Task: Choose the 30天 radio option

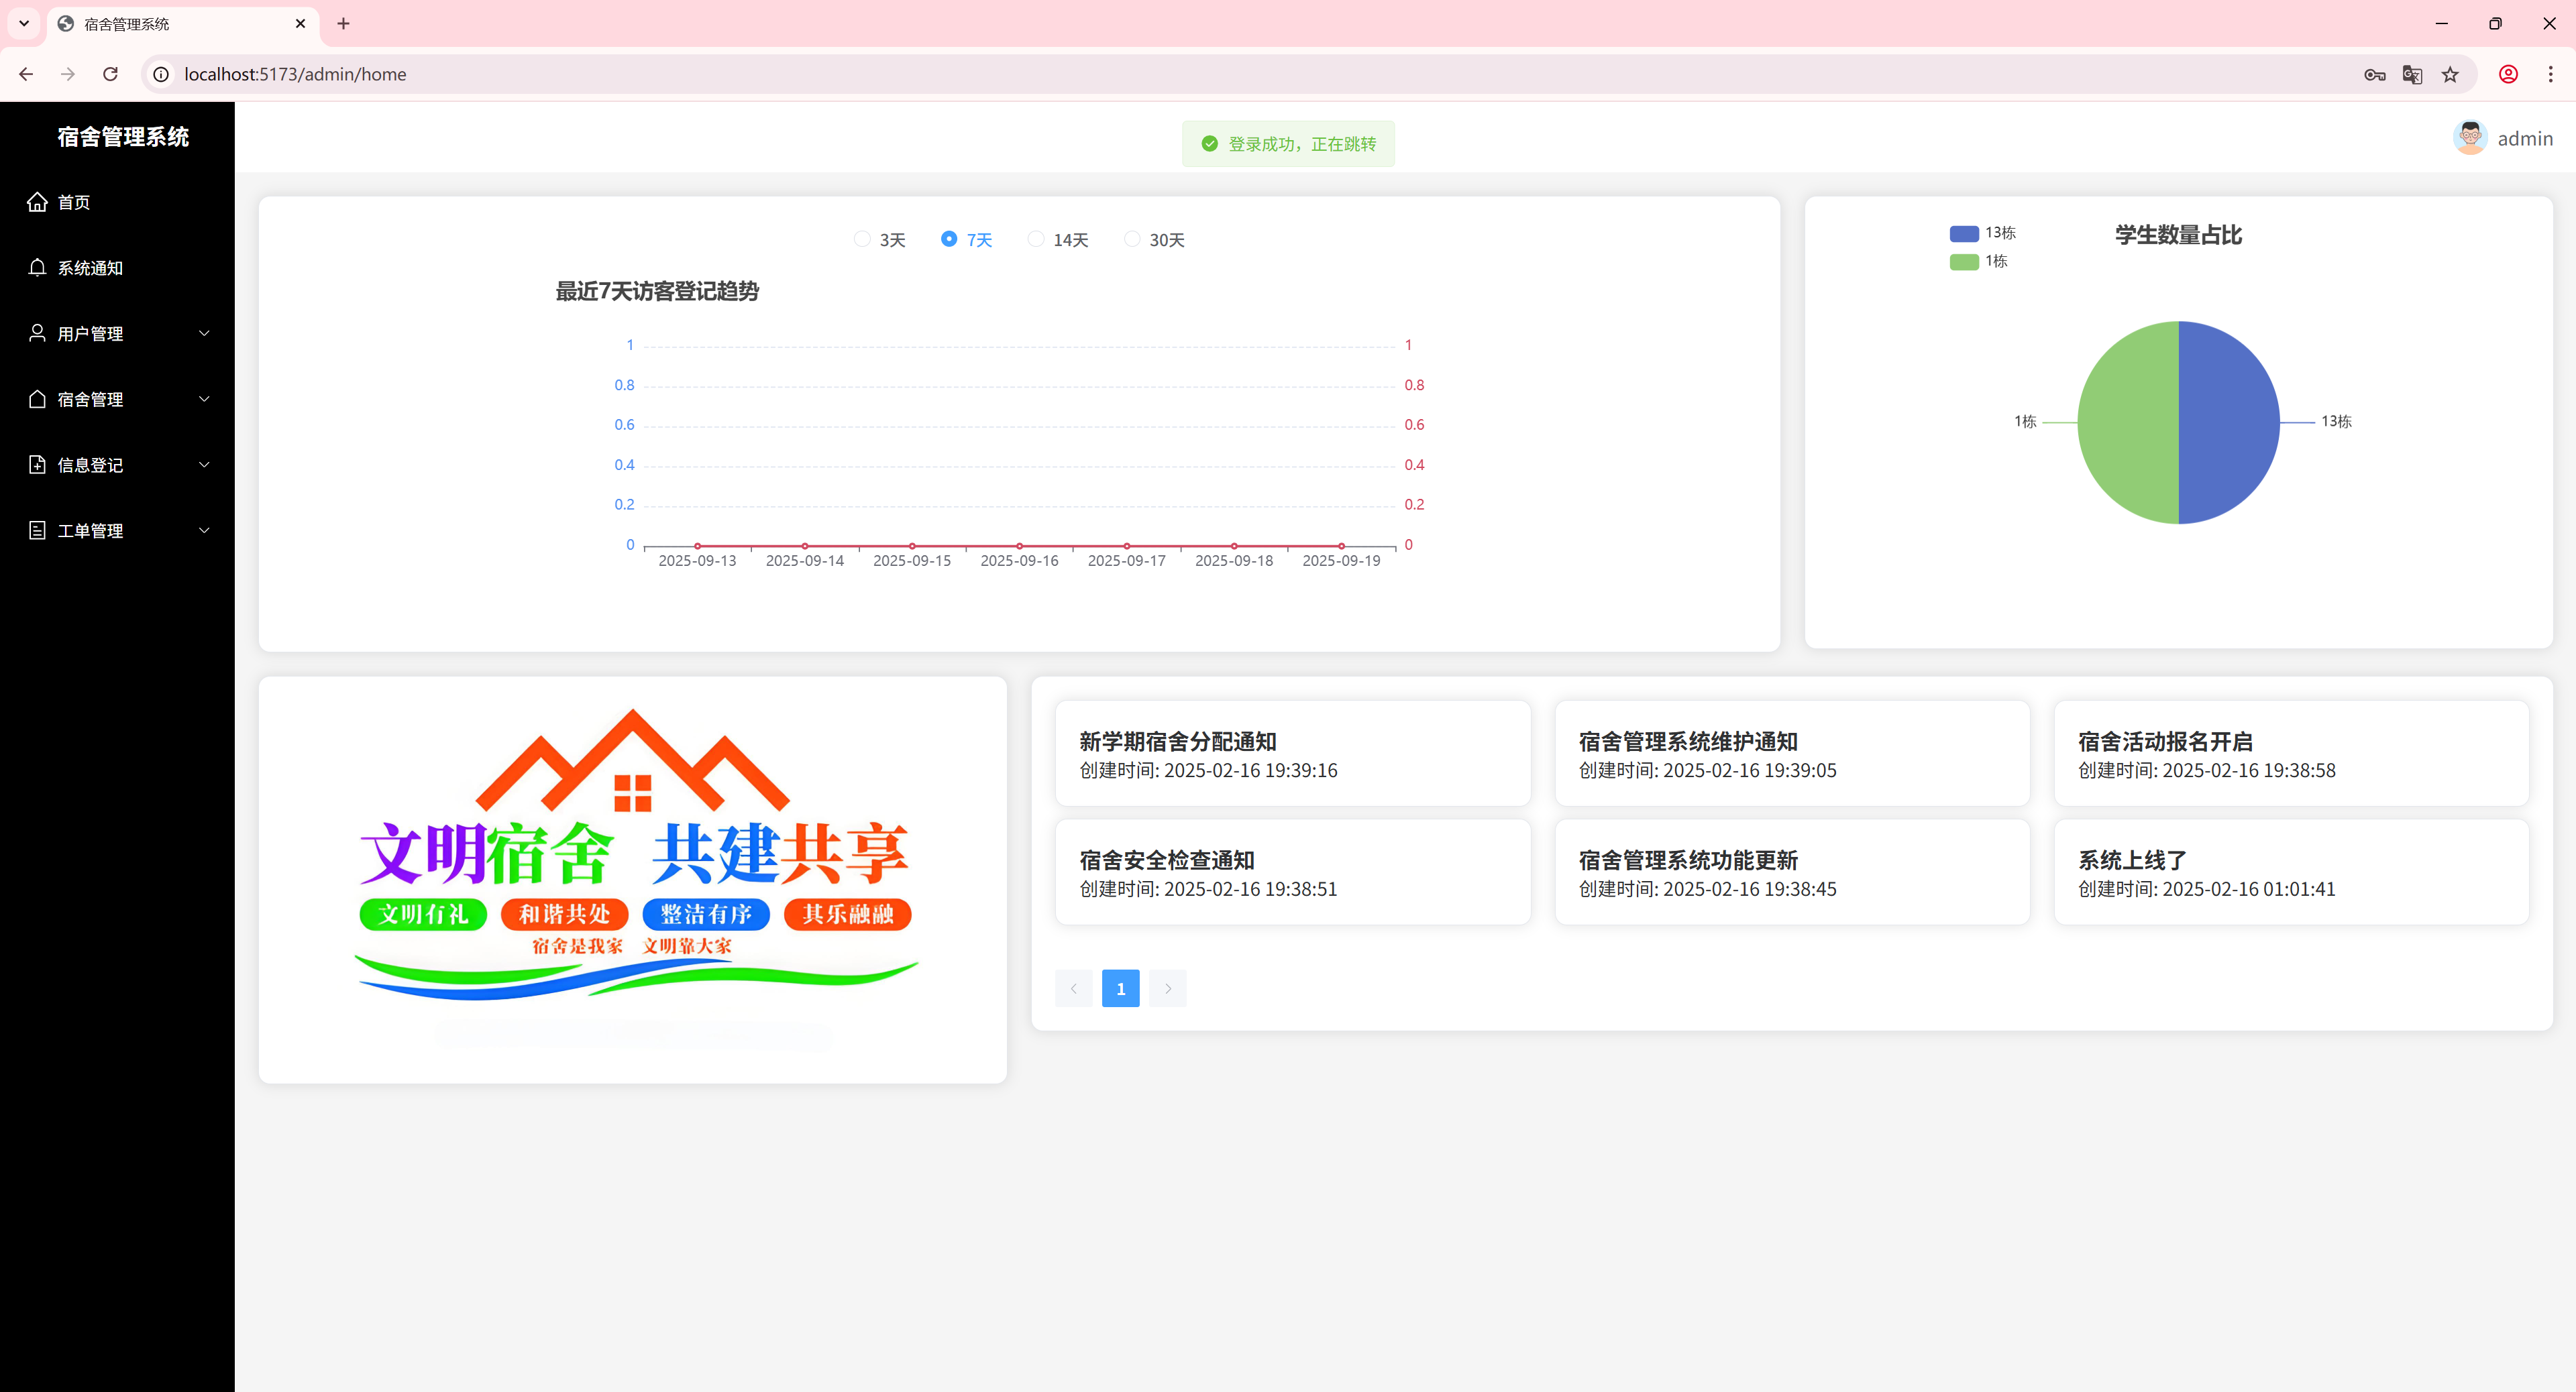Action: [x=1132, y=239]
